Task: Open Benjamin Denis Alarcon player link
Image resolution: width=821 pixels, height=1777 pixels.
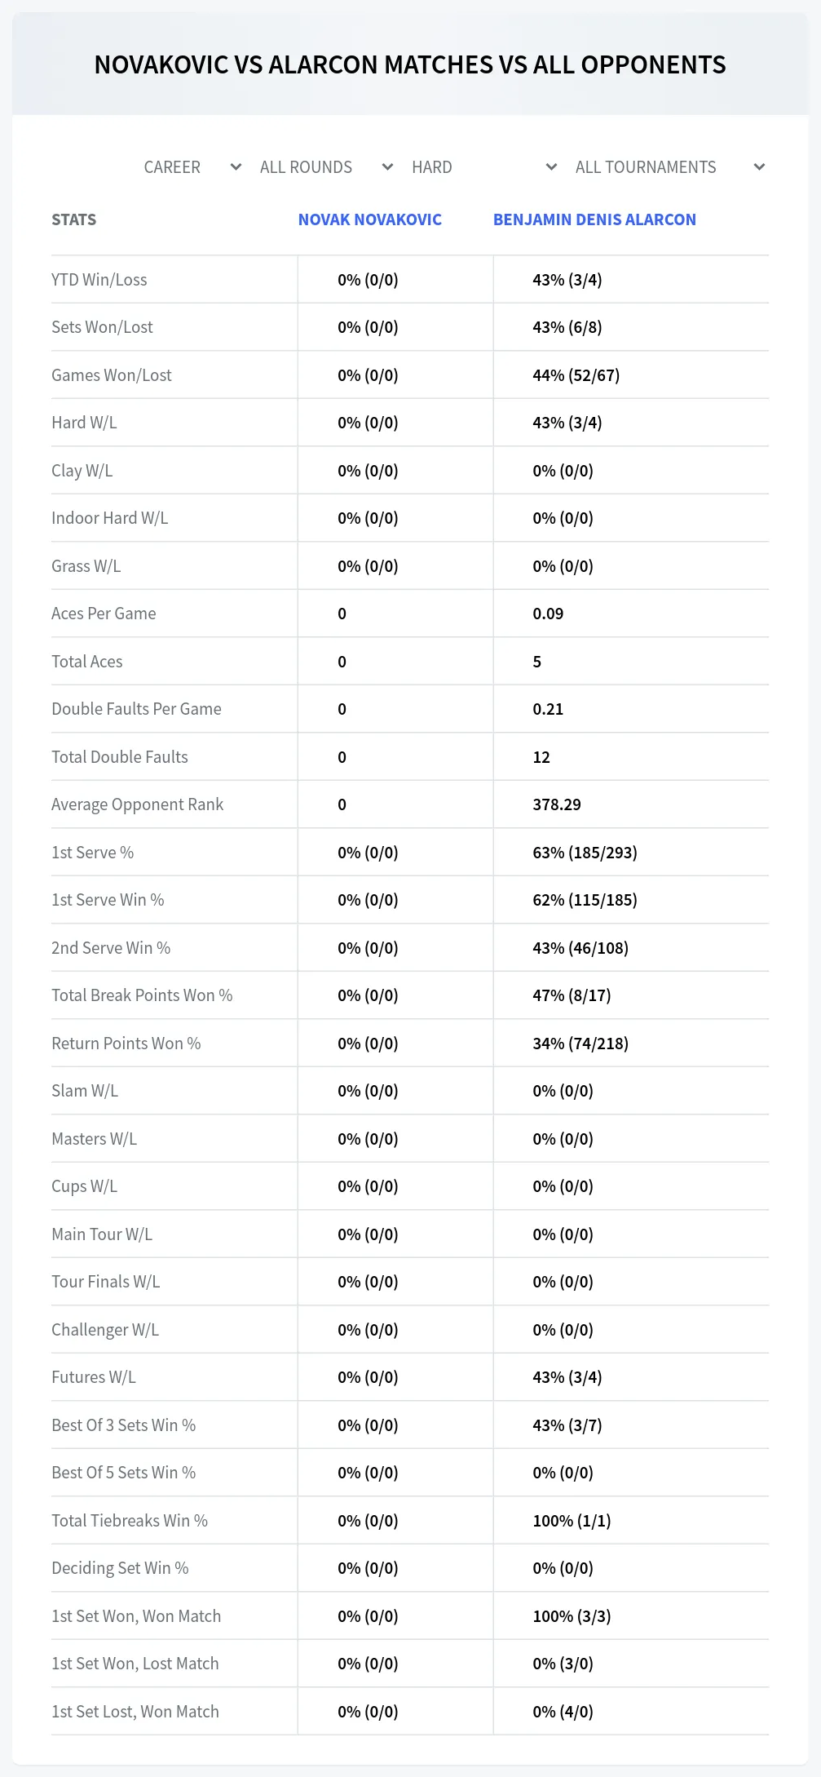Action: point(594,219)
